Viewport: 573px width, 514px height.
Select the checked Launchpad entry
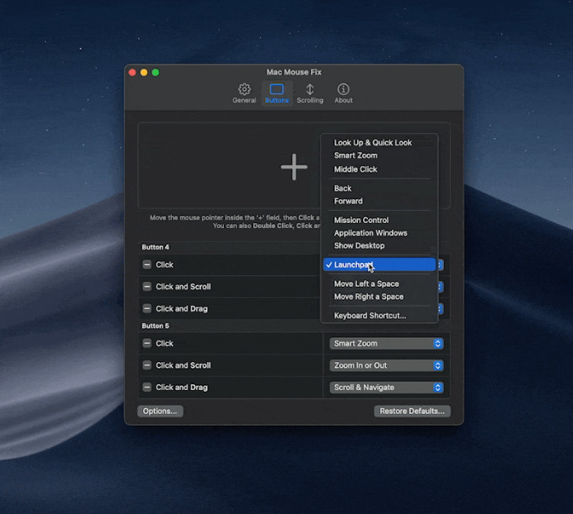[x=380, y=264]
